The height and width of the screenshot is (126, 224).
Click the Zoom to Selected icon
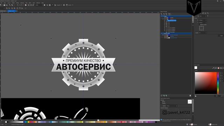pos(12,8)
